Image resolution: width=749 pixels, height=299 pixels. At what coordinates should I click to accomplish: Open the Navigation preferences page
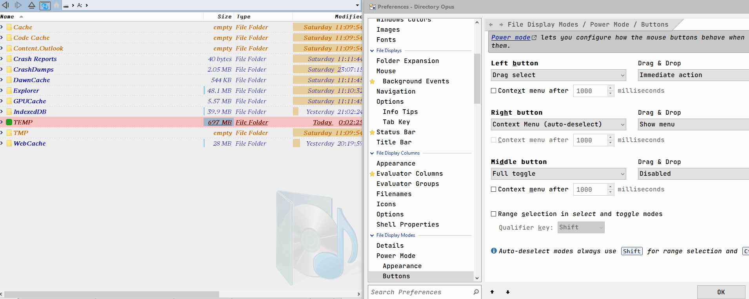(396, 92)
